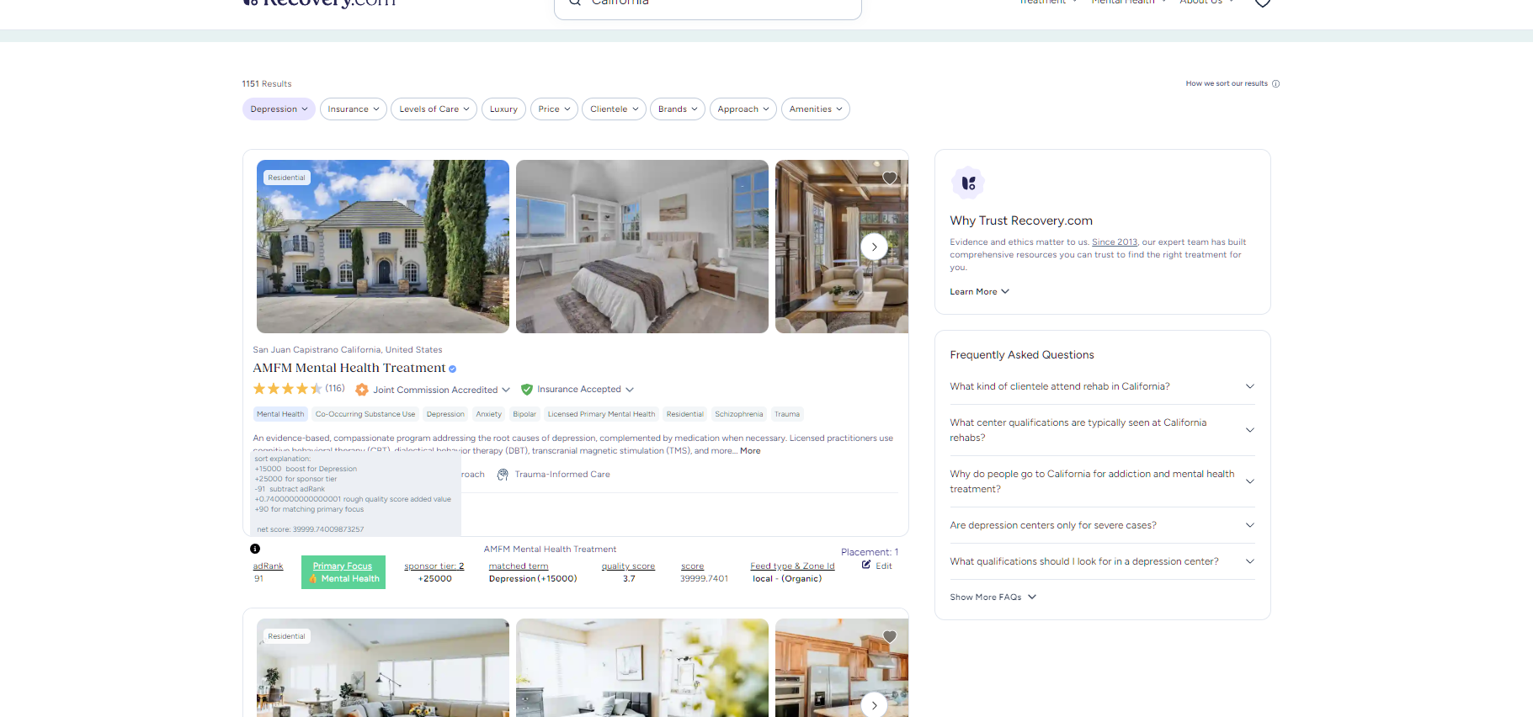Viewport: 1533px width, 717px height.
Task: Click next photo arrow on AMFM listing
Action: click(874, 247)
